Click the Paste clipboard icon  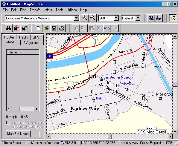[91, 28]
